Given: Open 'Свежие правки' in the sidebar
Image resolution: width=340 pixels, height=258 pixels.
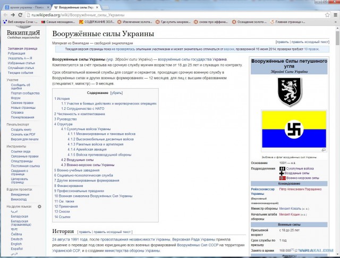Looking at the screenshot, I should point(22,103).
